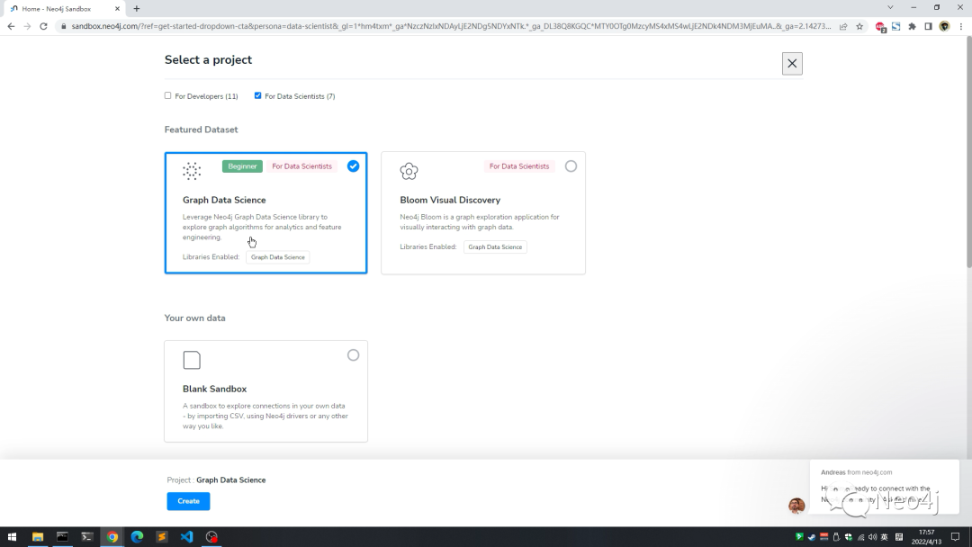972x547 pixels.
Task: Check the For Developers (11) checkbox
Action: 167,95
